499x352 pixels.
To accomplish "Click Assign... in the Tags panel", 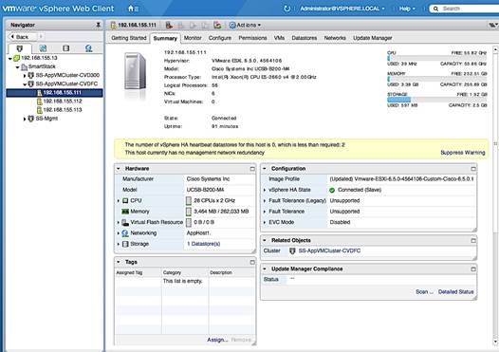I will pos(217,340).
